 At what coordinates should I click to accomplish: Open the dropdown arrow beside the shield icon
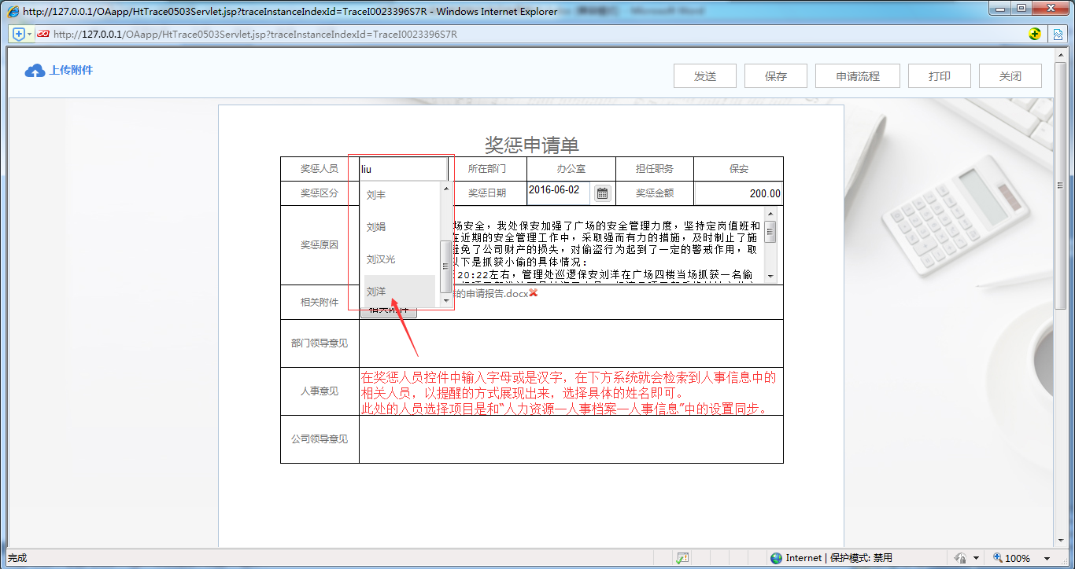pyautogui.click(x=30, y=34)
